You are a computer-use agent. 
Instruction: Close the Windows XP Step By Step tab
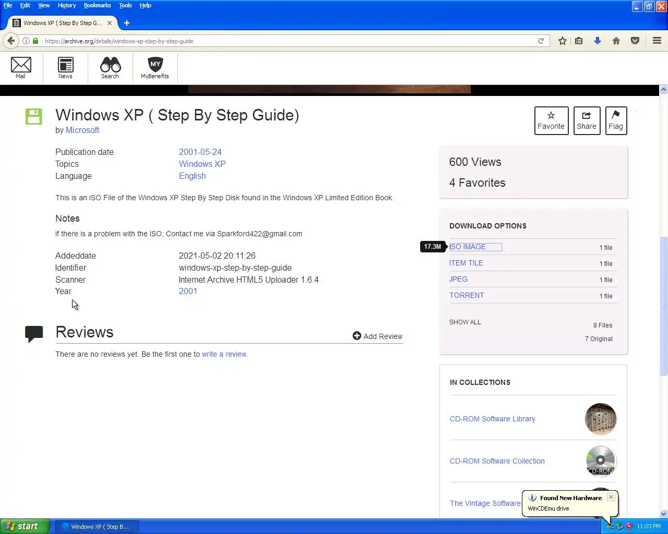point(110,23)
